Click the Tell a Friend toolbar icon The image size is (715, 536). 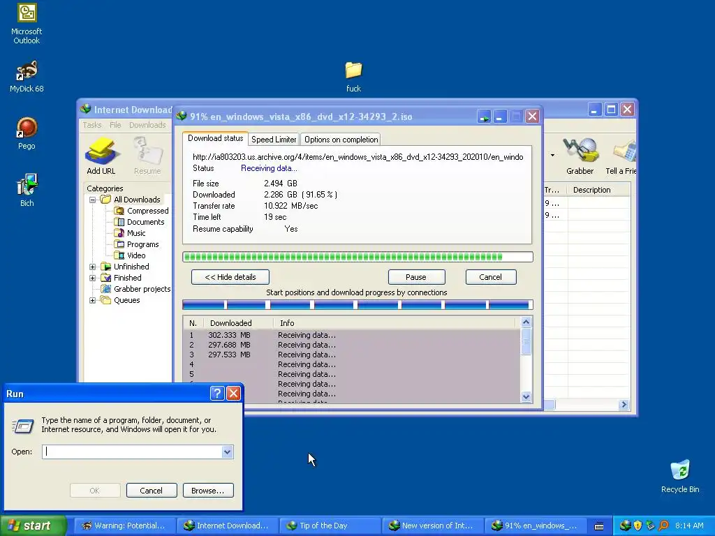[x=621, y=156]
